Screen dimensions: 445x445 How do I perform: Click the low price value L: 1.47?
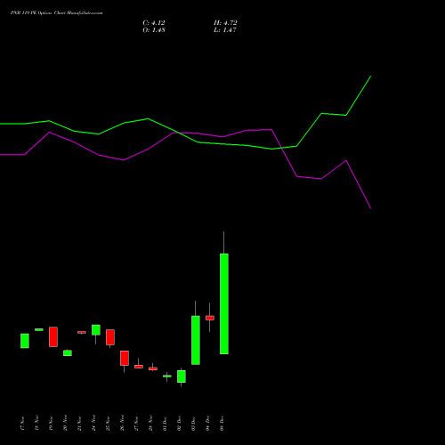tap(225, 30)
